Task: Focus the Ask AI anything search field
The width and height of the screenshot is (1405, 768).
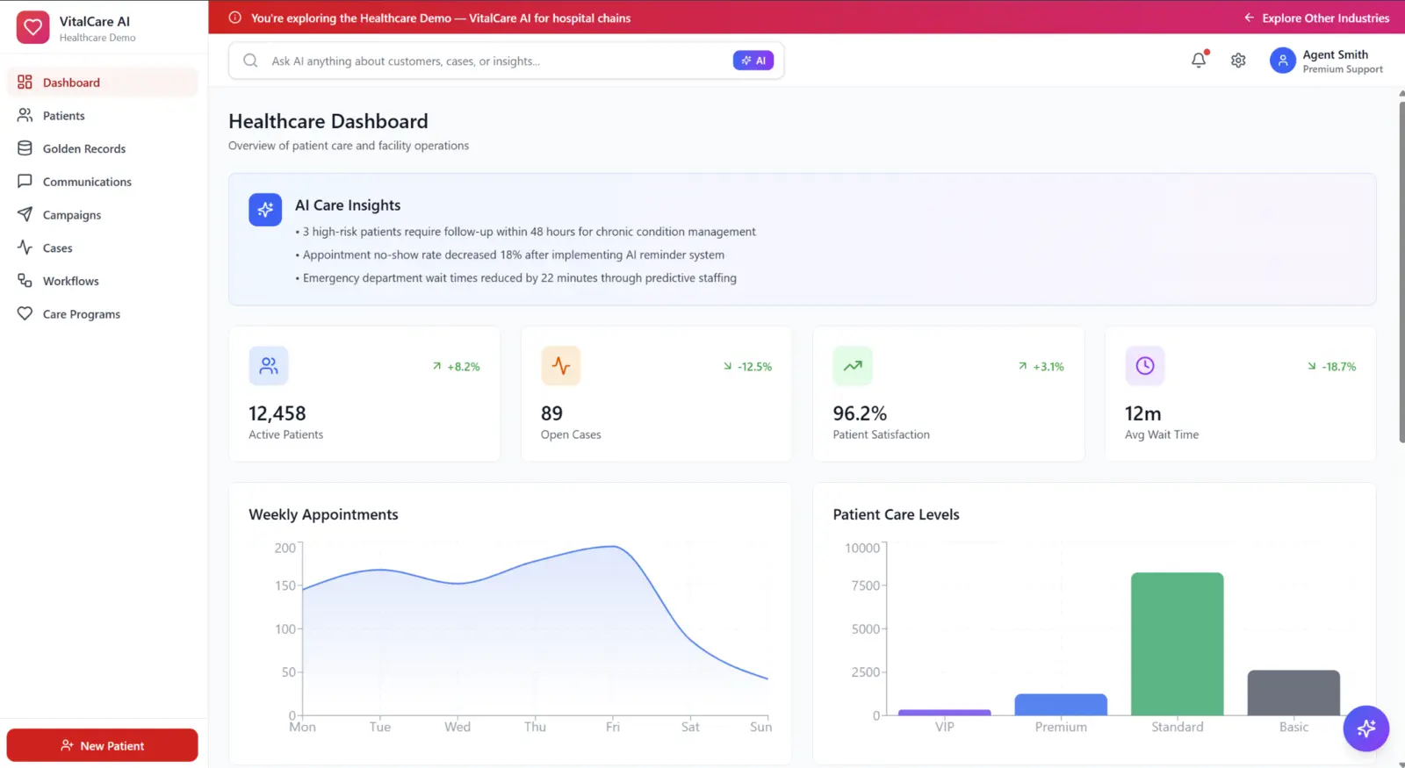Action: point(498,61)
